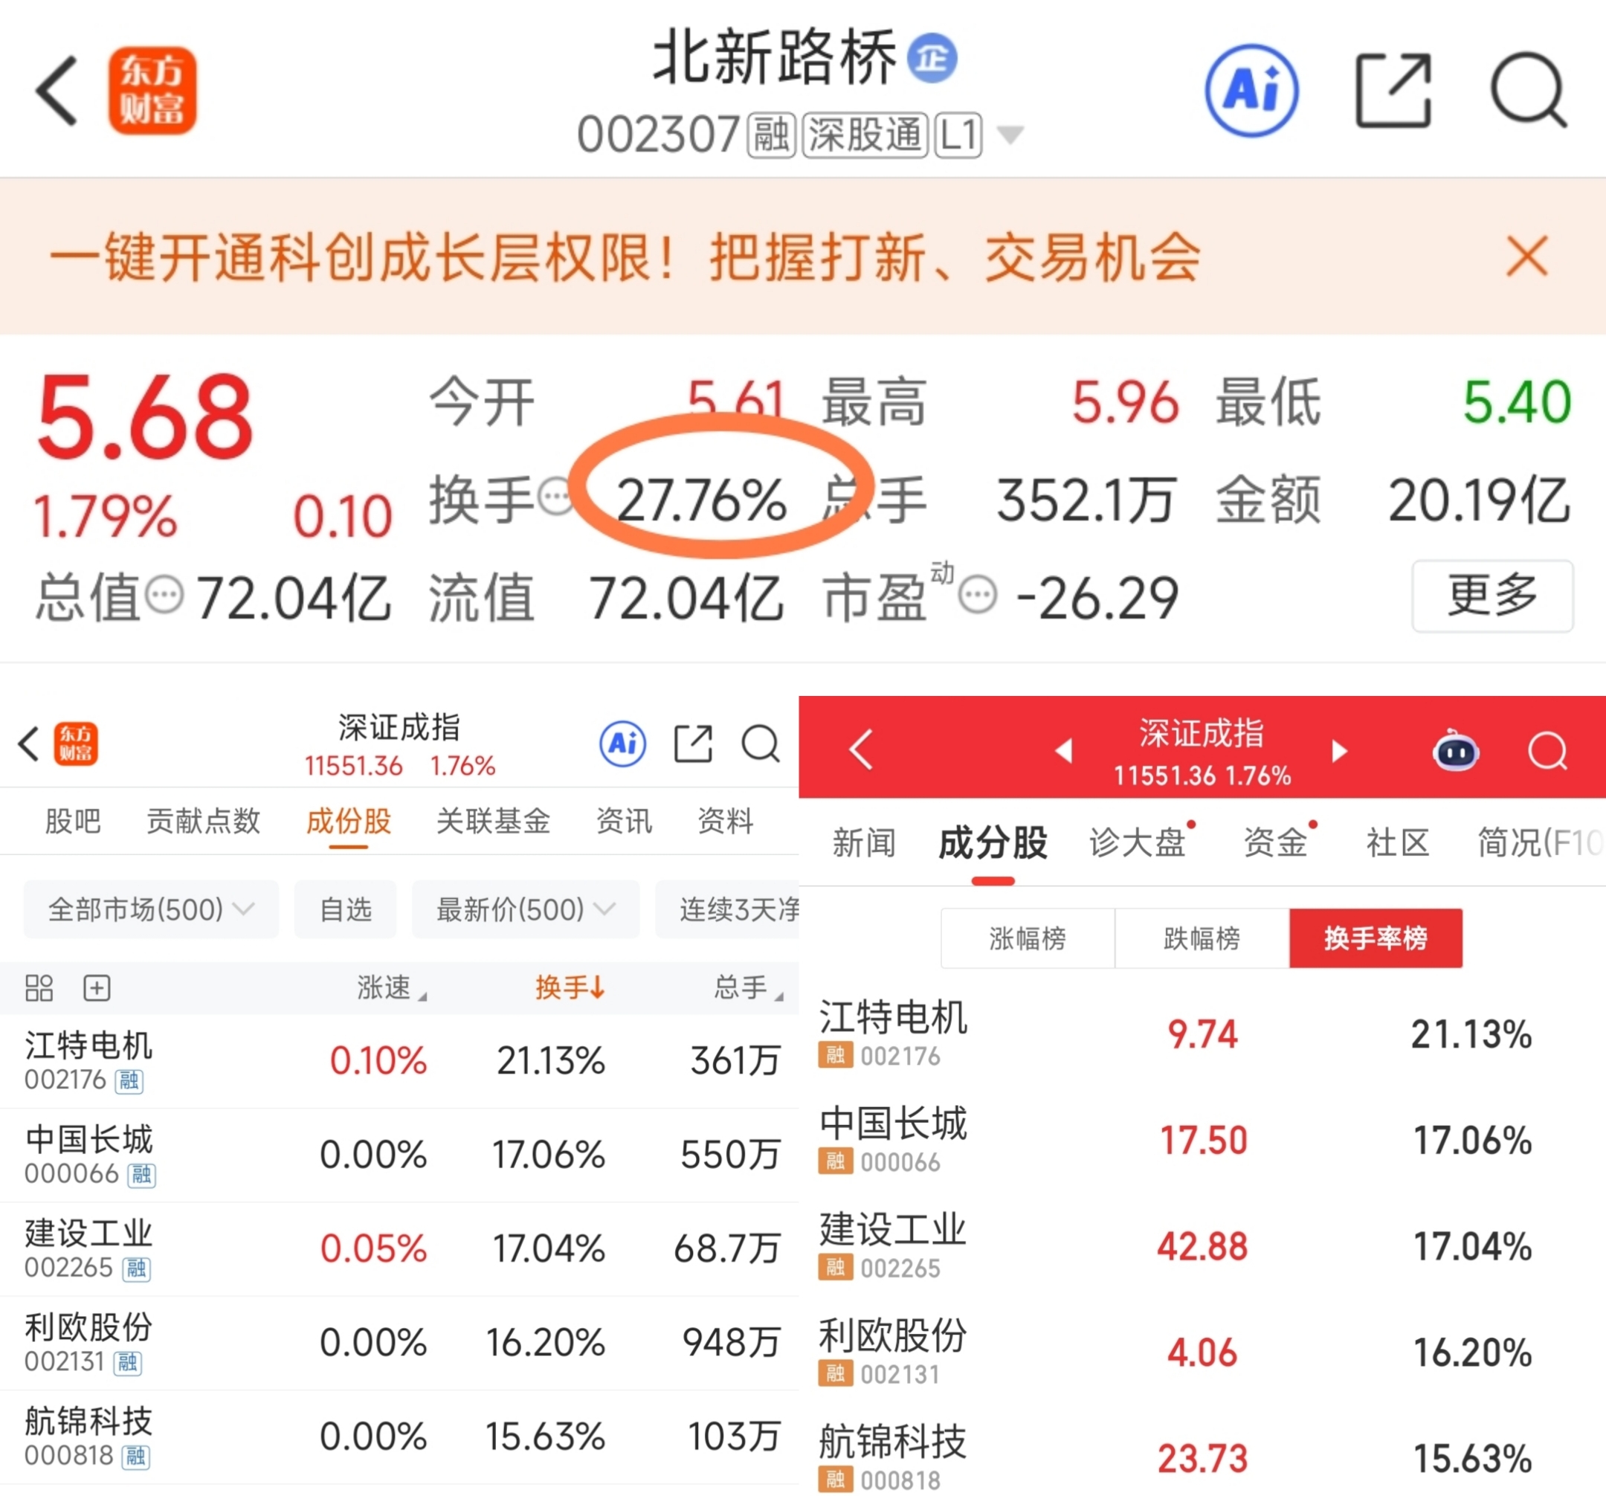1606x1496 pixels.
Task: Expand the dropdown arrow beside L1
Action: 1010,134
